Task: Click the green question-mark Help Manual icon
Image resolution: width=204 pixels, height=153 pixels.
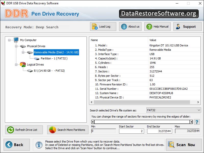Action: pyautogui.click(x=149, y=27)
